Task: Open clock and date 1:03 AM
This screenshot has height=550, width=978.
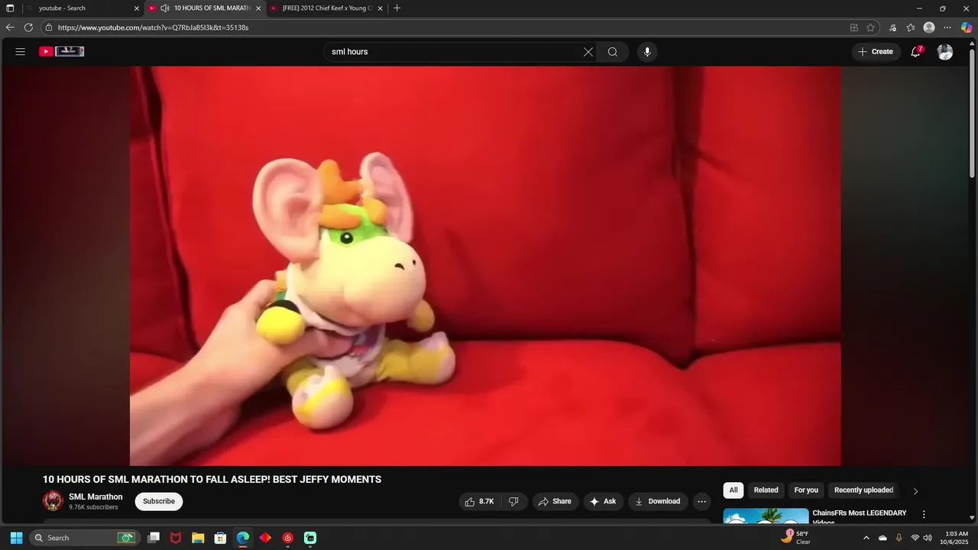Action: 956,538
